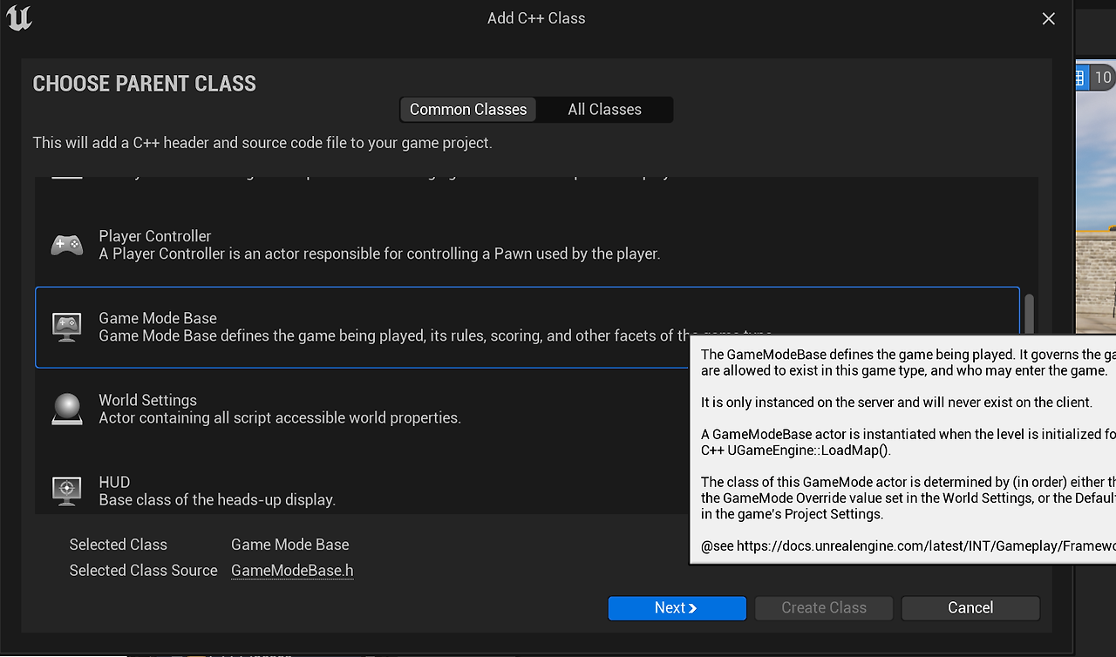Click the CHOOSE PARENT CLASS heading
Image resolution: width=1116 pixels, height=657 pixels.
point(145,84)
